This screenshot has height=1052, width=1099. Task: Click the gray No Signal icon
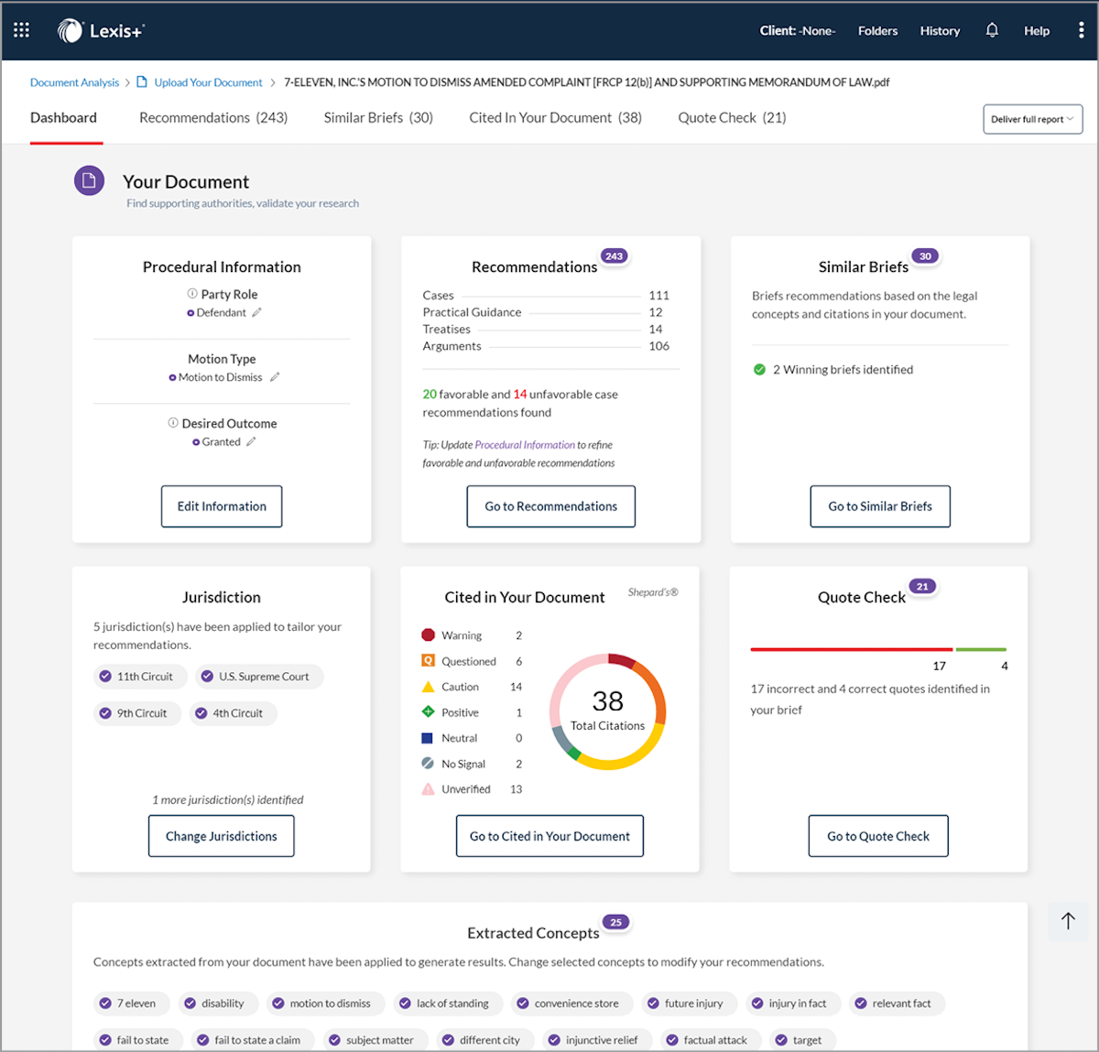428,763
